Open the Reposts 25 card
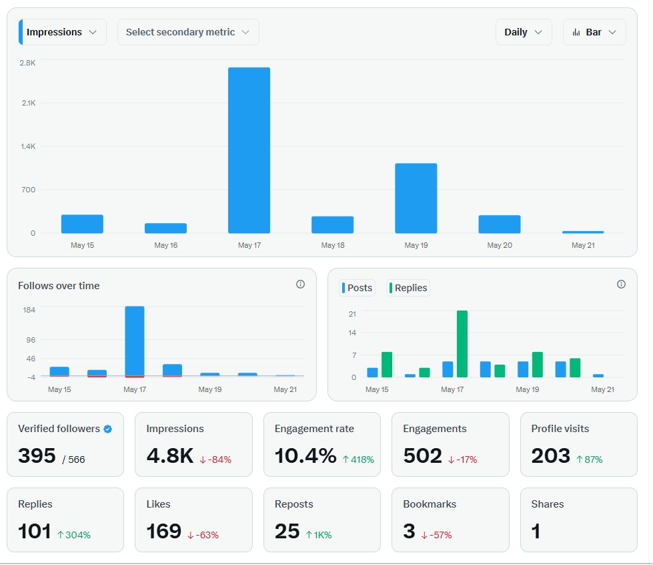 coord(322,520)
